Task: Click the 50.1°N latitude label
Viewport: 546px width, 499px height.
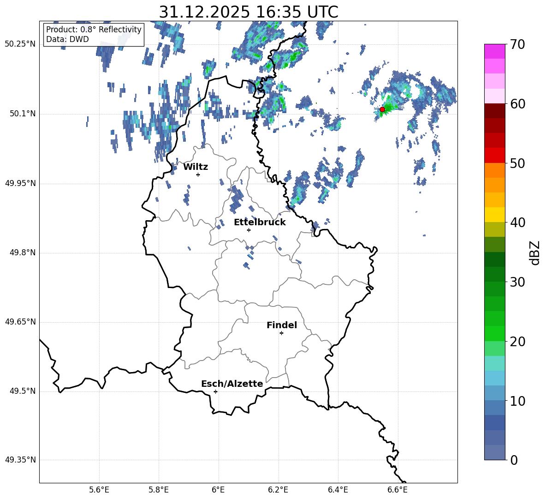Action: coord(23,114)
